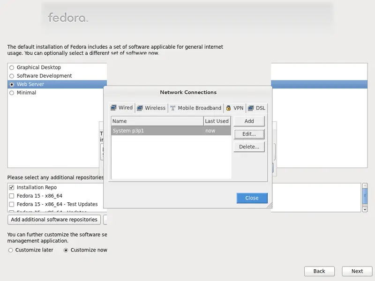Image resolution: width=375 pixels, height=281 pixels.
Task: Check the Fedora 15 Test Updates repository
Action: coord(11,204)
